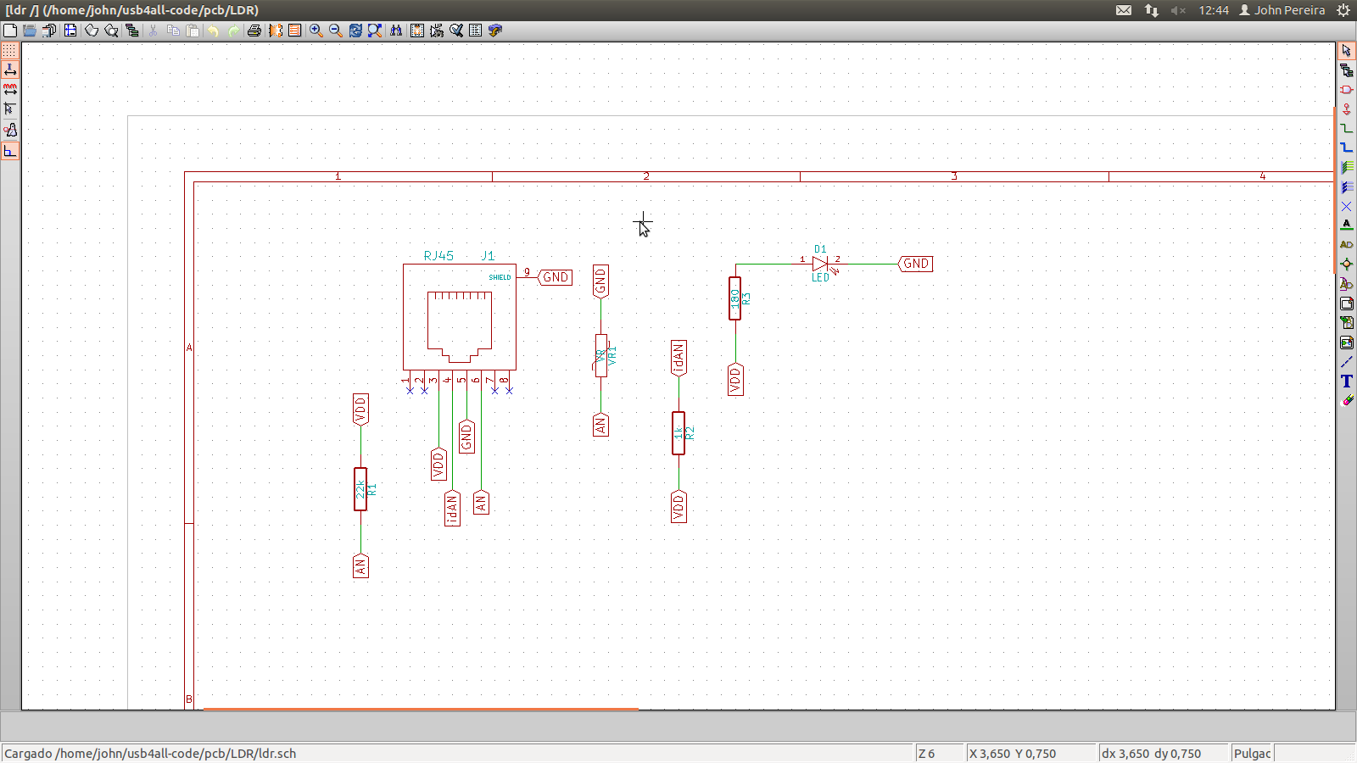
Task: Select the no-connect flag tool
Action: pos(1347,206)
